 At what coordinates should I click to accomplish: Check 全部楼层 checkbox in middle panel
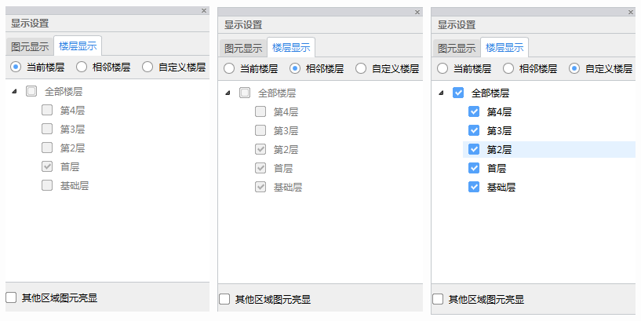tap(245, 93)
